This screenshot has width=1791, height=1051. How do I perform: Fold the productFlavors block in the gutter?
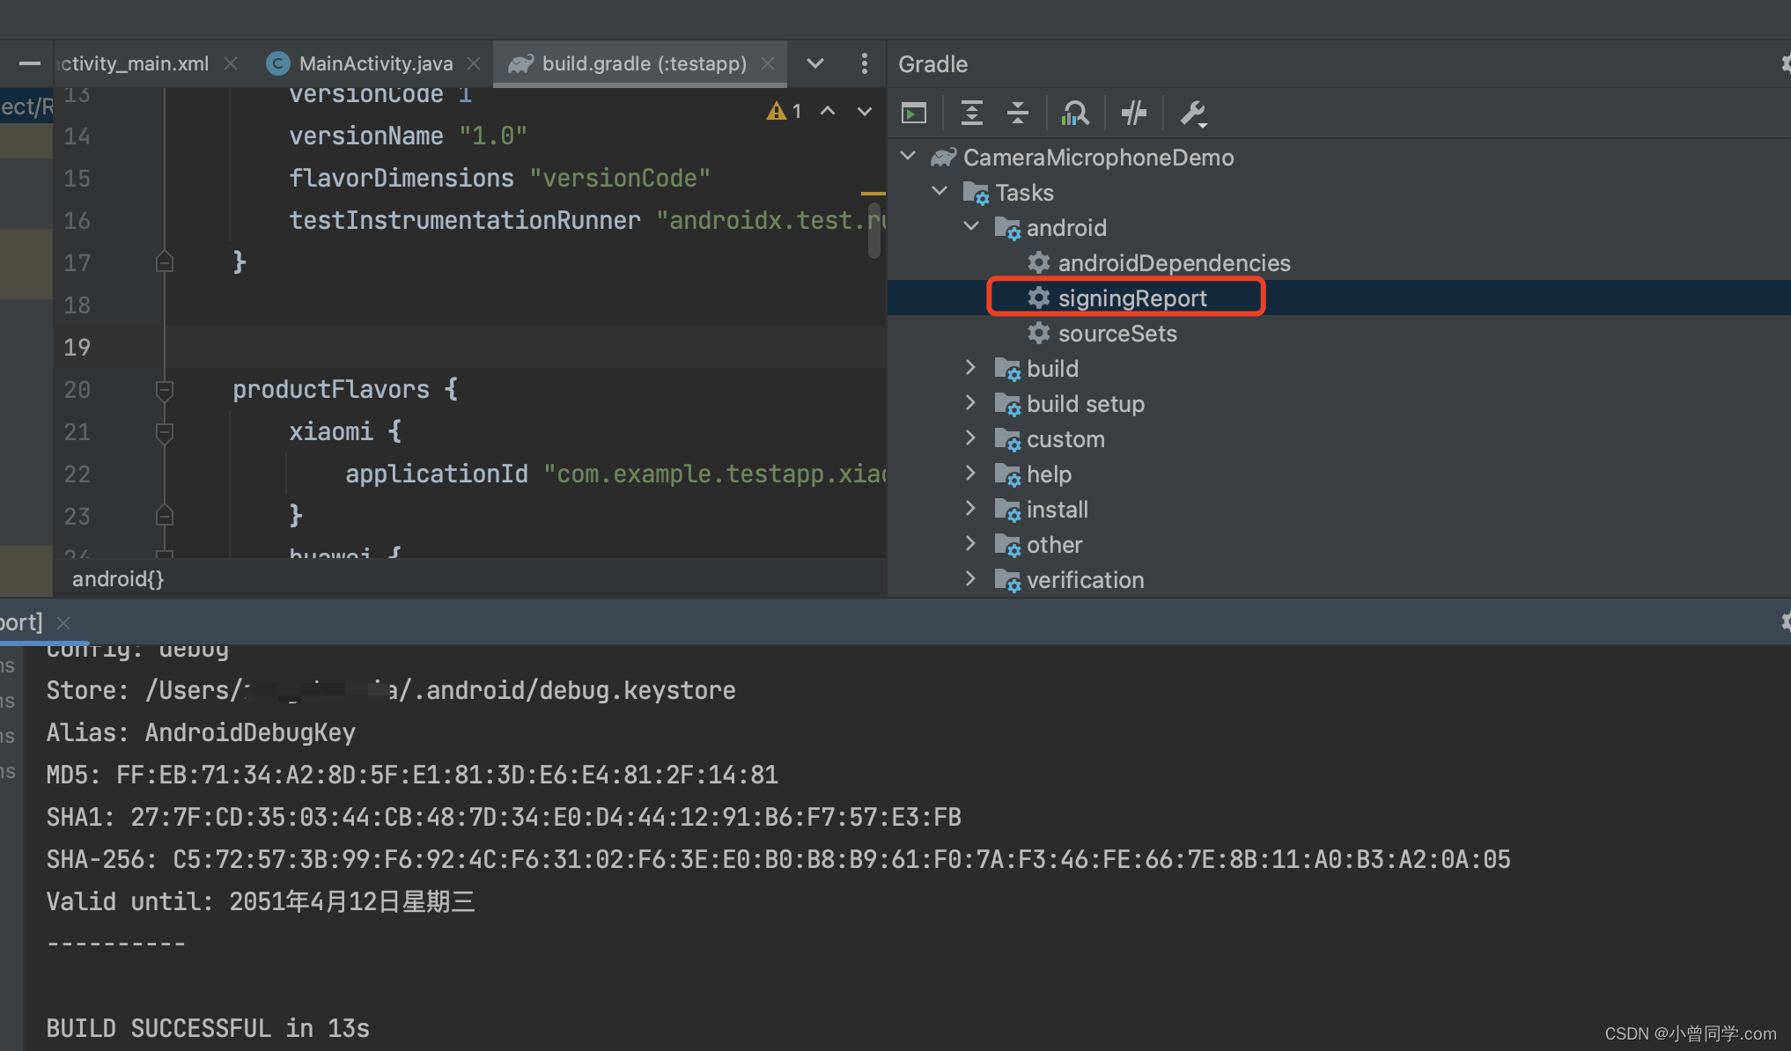pos(164,389)
